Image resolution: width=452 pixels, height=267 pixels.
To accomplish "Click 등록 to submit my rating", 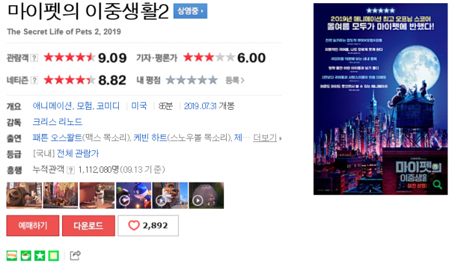I will point(234,81).
